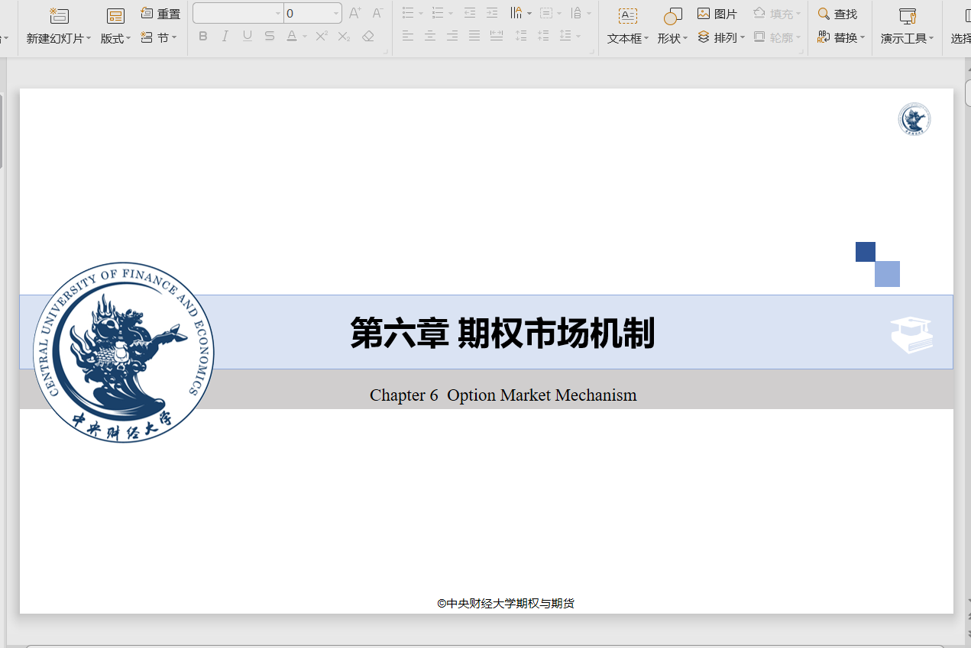Open the font name dropdown
This screenshot has height=648, width=971.
(x=278, y=14)
